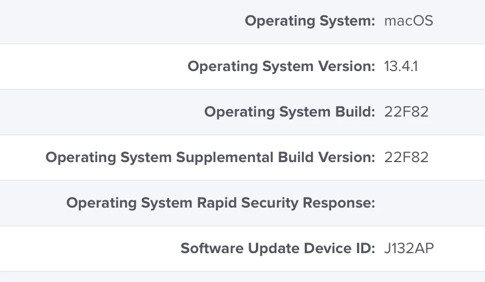Screen dimensions: 485x282
Task: Click the "Operating System Build:" label
Action: (290, 112)
